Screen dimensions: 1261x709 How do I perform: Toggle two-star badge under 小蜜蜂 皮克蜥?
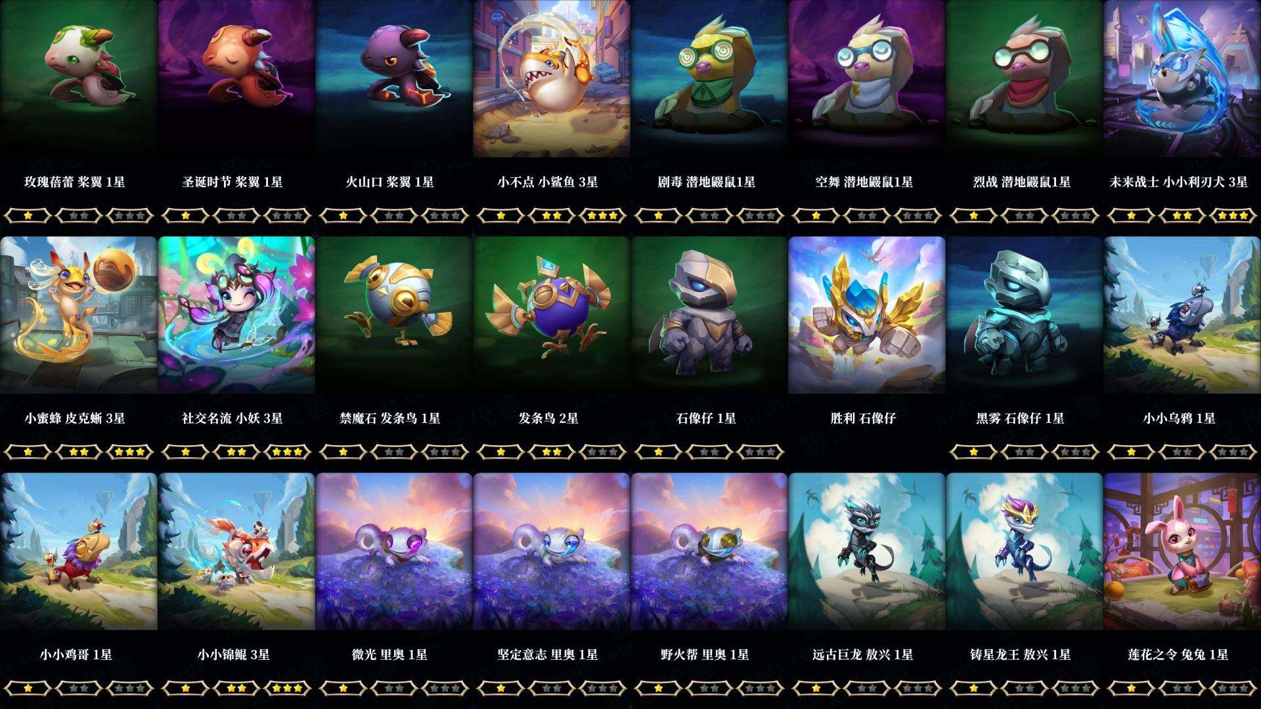pyautogui.click(x=79, y=452)
